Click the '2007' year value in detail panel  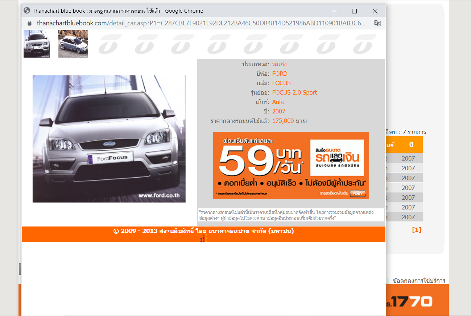(x=279, y=112)
